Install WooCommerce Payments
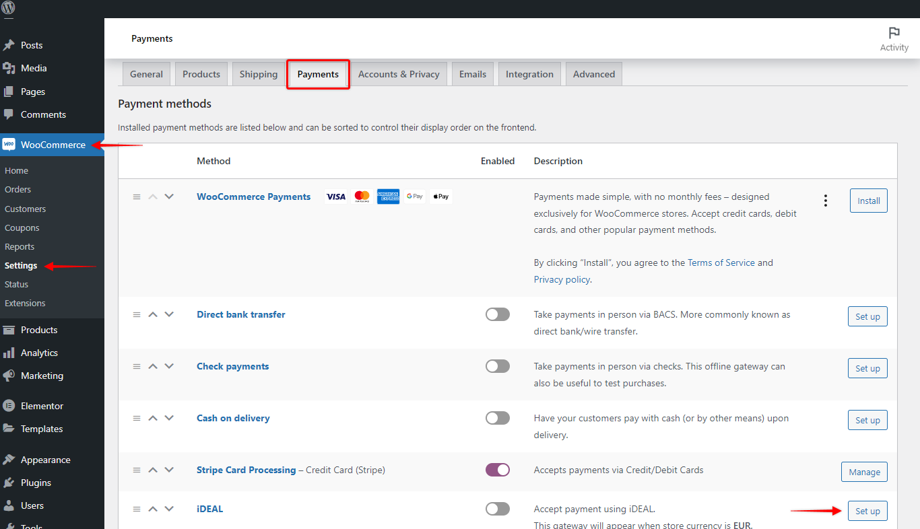 [x=869, y=201]
